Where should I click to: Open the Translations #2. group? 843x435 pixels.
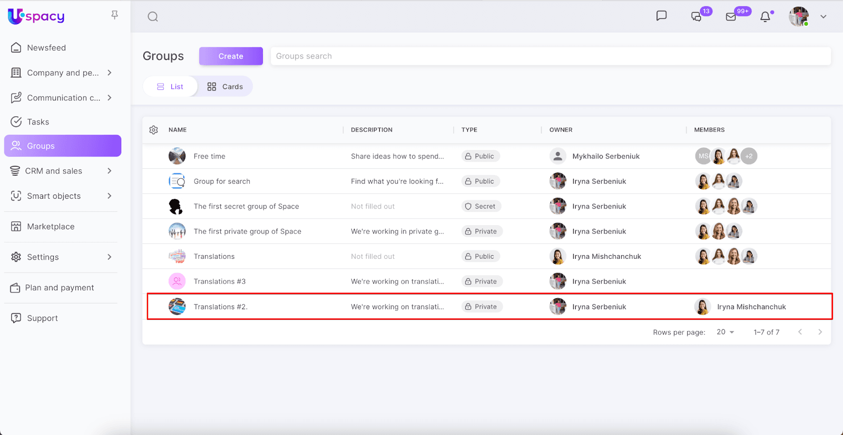pos(220,307)
